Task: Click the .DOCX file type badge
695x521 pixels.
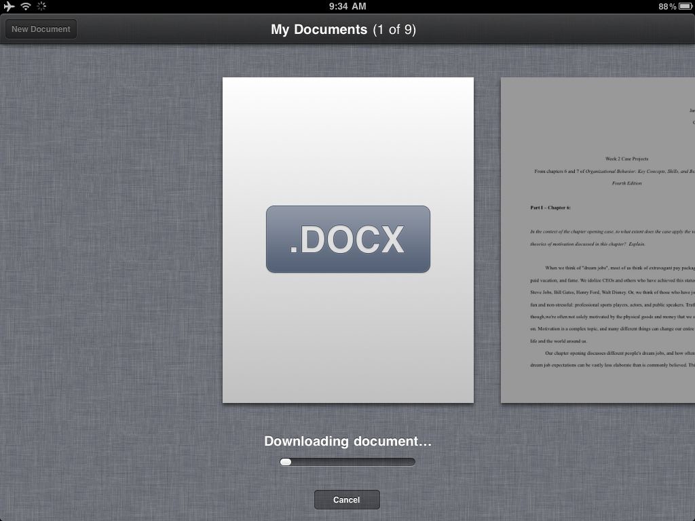Action: tap(348, 239)
